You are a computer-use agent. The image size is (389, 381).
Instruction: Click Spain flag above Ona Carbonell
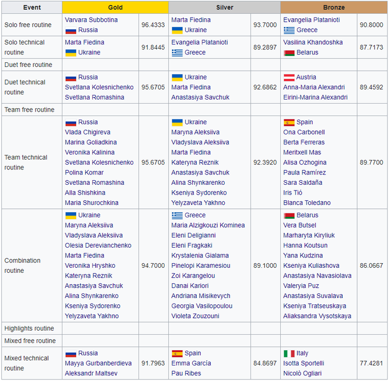click(289, 122)
